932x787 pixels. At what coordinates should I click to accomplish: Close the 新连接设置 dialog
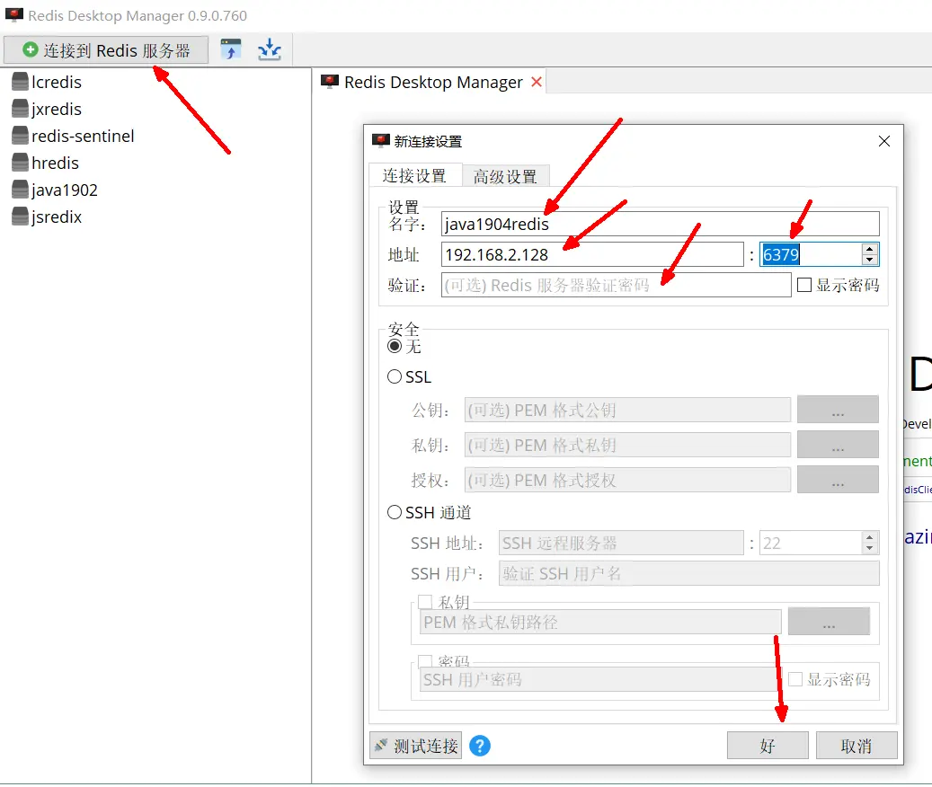pos(883,141)
